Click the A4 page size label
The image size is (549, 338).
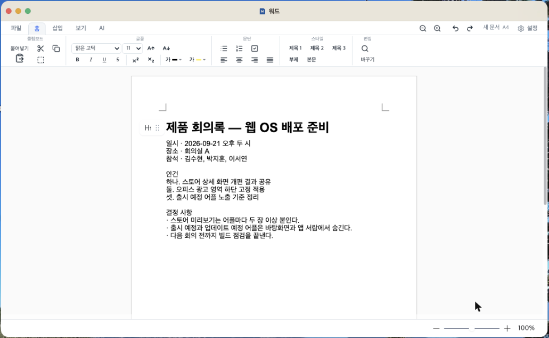[505, 27]
